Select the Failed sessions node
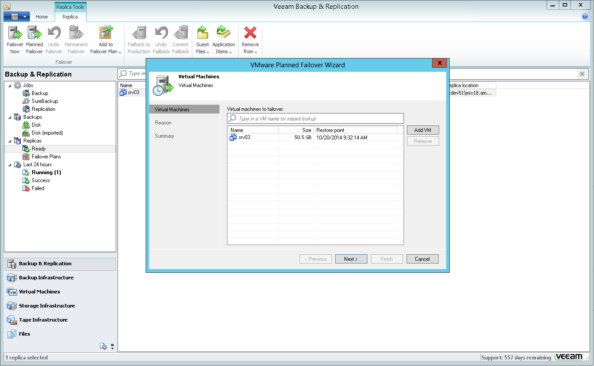 33,188
